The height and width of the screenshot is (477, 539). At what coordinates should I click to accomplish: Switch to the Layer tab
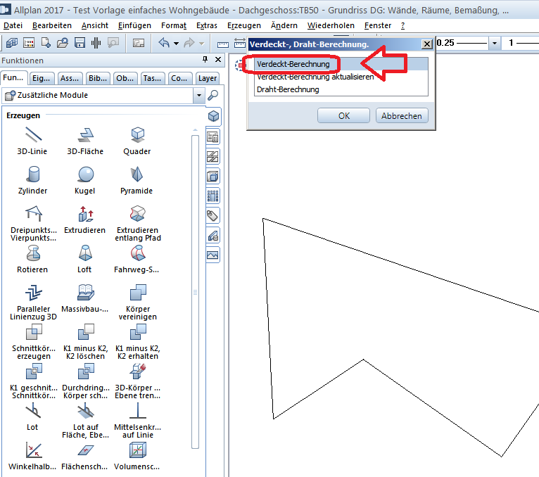[207, 78]
